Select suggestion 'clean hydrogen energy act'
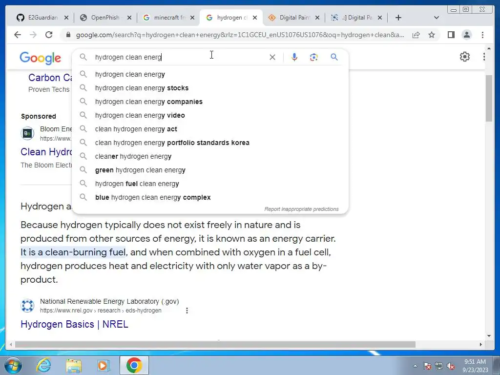The image size is (500, 375). tap(210, 129)
